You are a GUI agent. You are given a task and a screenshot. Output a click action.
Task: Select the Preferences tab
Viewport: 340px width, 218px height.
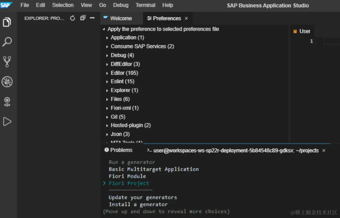[x=167, y=18]
